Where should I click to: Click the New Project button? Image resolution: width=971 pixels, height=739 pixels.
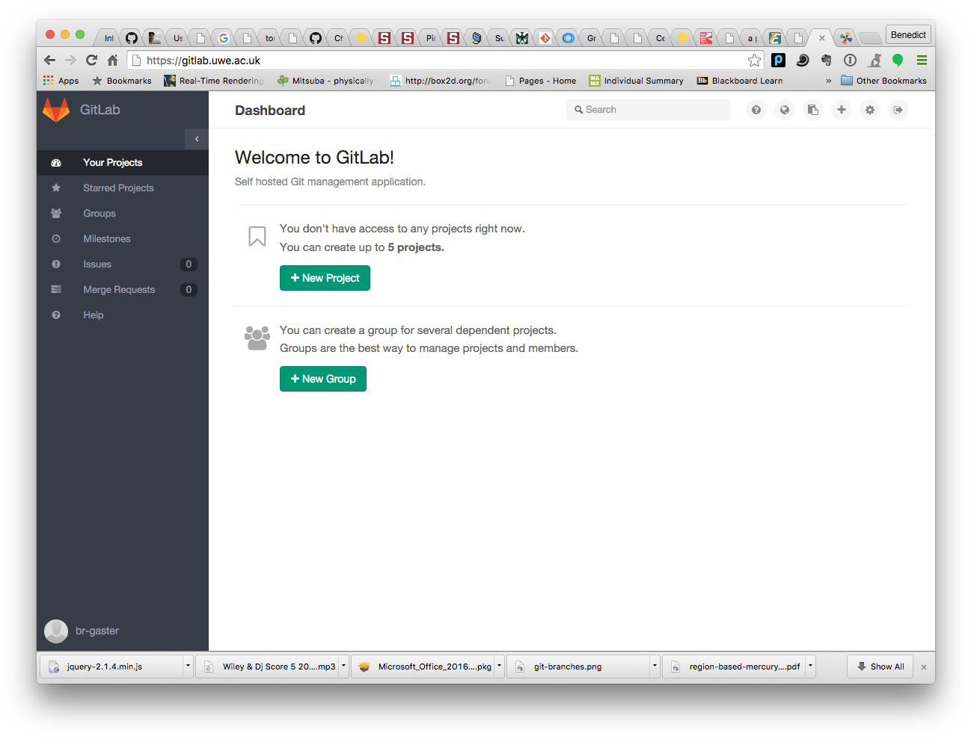[x=325, y=277]
